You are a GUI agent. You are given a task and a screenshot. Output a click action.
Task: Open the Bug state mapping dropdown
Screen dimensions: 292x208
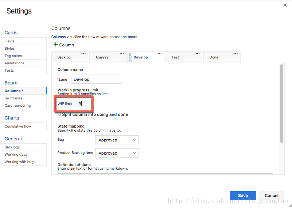117,140
